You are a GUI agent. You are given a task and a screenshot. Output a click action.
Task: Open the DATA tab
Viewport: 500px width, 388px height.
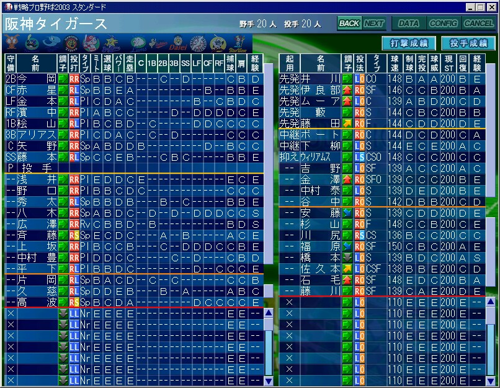pos(408,24)
